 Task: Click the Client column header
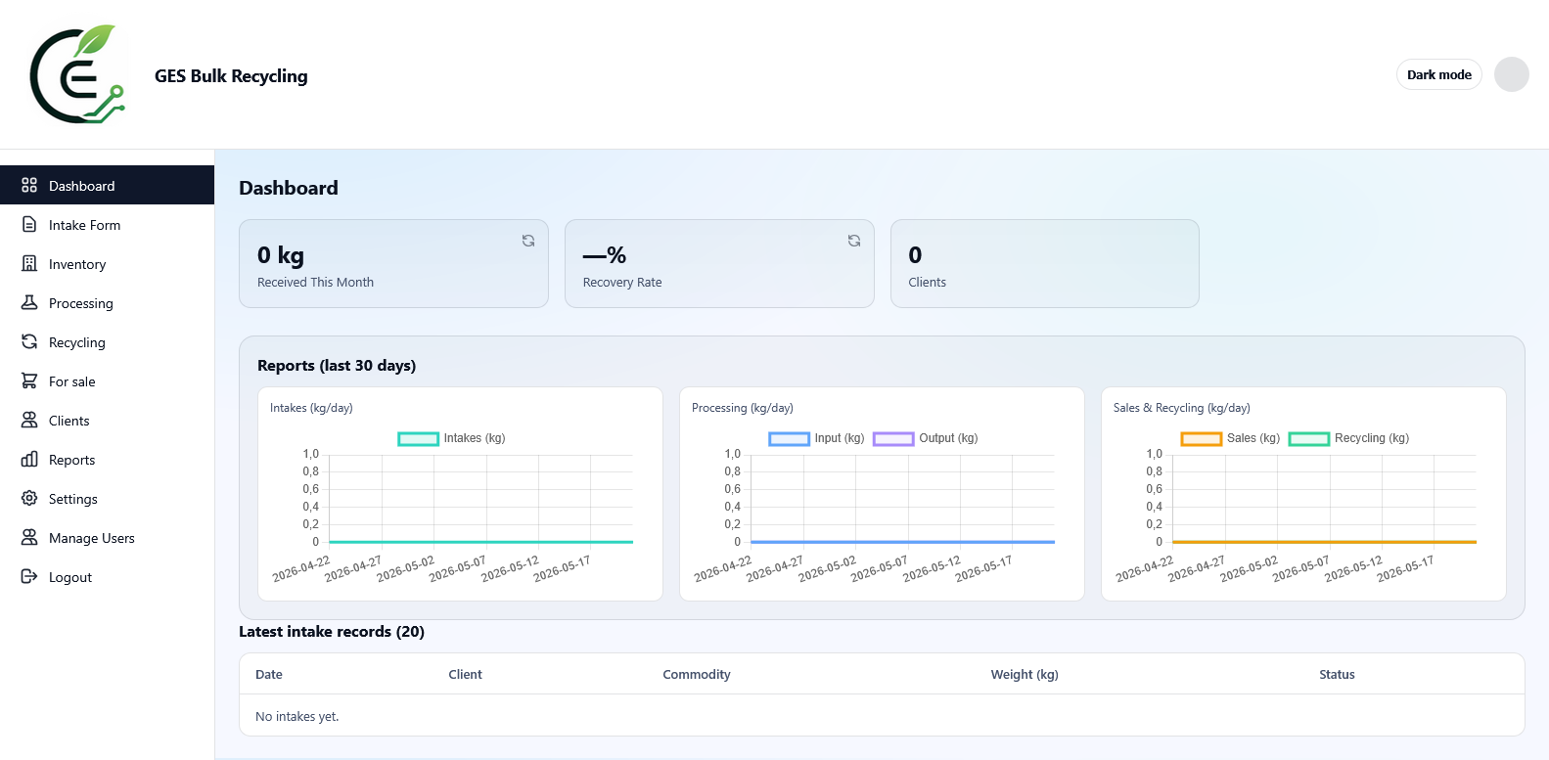coord(465,674)
